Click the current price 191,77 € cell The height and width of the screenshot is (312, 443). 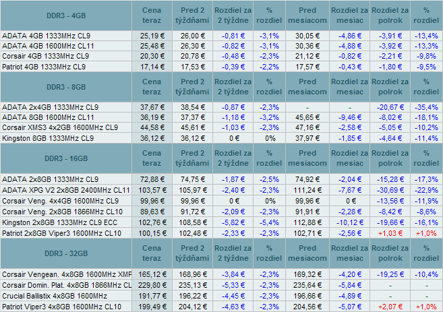(152, 296)
